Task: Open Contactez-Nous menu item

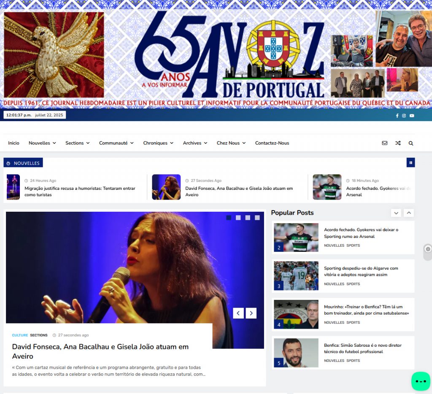Action: pyautogui.click(x=272, y=143)
